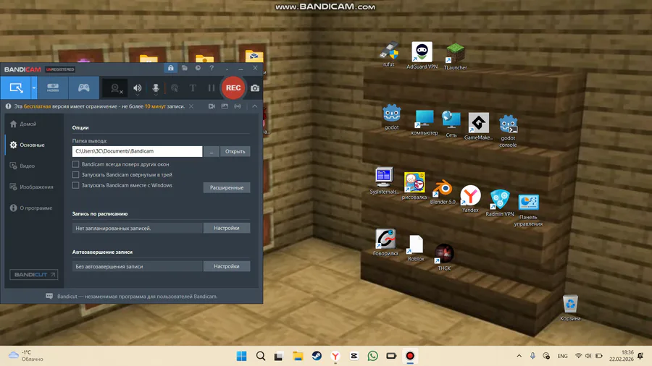Expand the speaker options small arrow
This screenshot has width=652, height=366.
(137, 95)
